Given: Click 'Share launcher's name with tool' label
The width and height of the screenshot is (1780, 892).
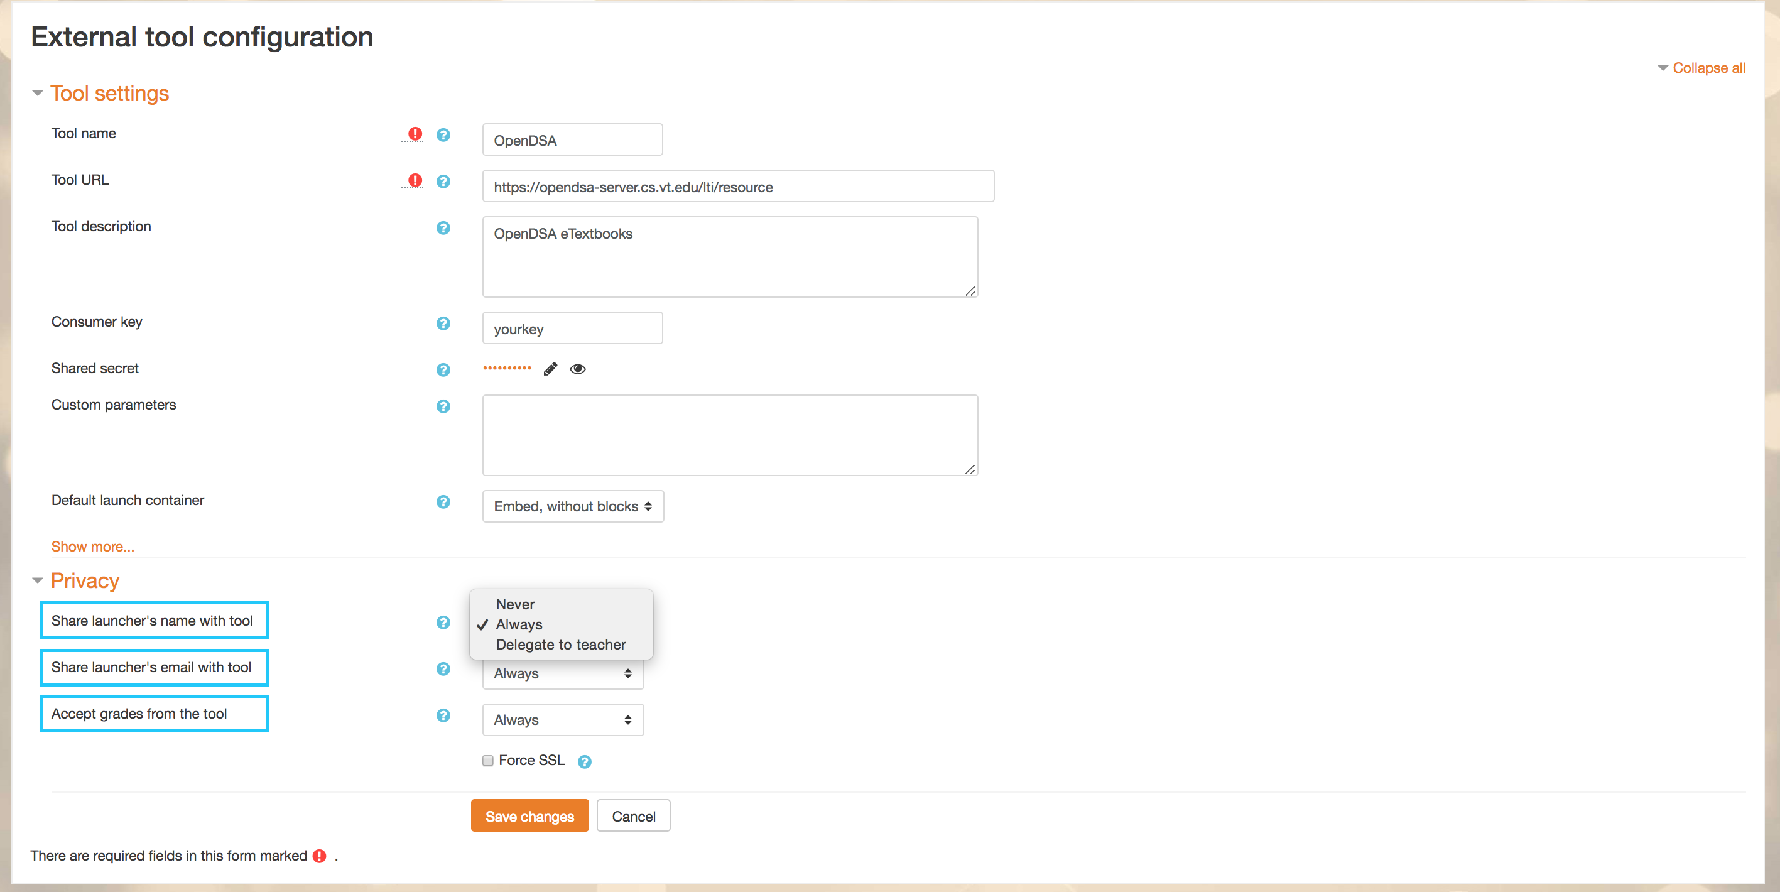Looking at the screenshot, I should pyautogui.click(x=152, y=621).
